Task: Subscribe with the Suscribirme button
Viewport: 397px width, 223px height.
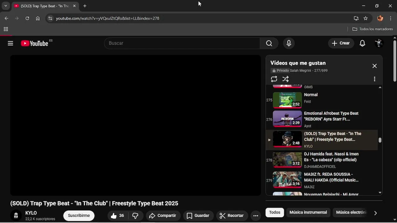Action: [x=79, y=216]
